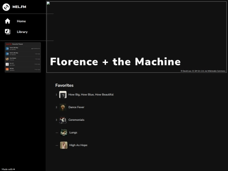228x171 pixels.
Task: Click the rank number 1 in Favorites
Action: coord(56,95)
